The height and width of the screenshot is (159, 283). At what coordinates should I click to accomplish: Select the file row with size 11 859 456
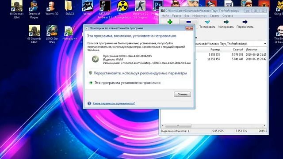[231, 59]
